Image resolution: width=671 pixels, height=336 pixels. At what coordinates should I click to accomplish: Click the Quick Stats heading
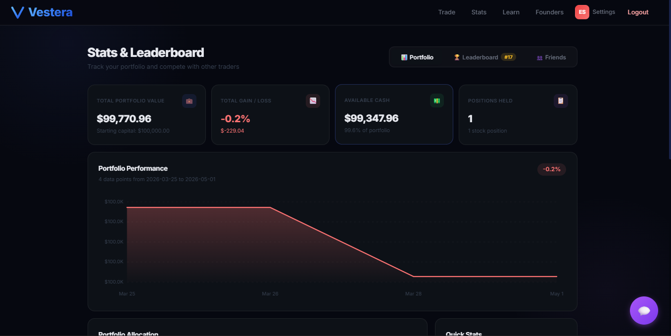point(464,334)
